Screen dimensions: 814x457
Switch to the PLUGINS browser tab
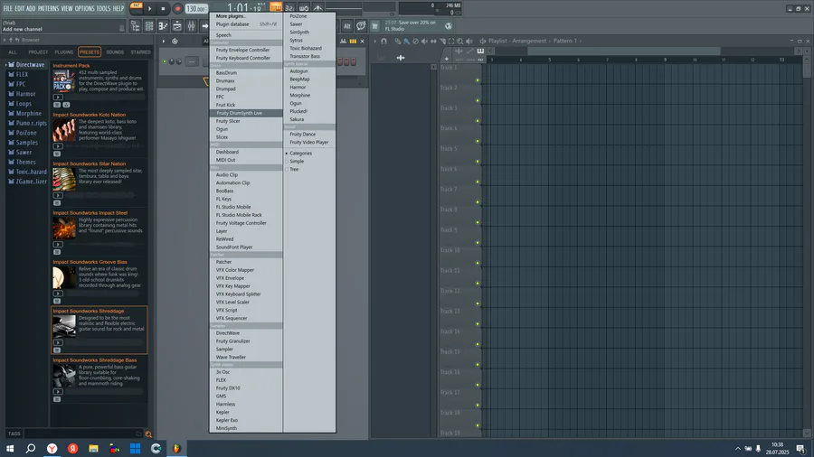point(64,52)
